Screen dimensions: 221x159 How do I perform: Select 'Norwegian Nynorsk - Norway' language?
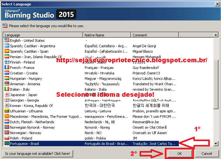pyautogui.click(x=32, y=127)
